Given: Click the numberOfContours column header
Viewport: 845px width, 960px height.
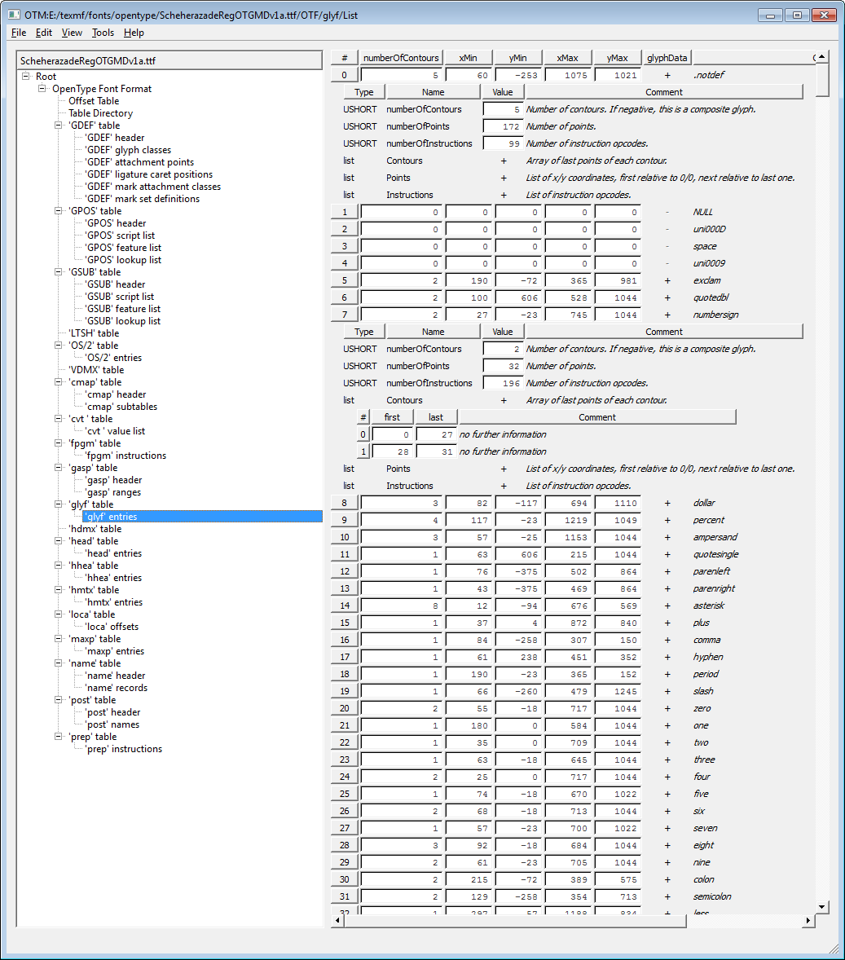Looking at the screenshot, I should (401, 58).
